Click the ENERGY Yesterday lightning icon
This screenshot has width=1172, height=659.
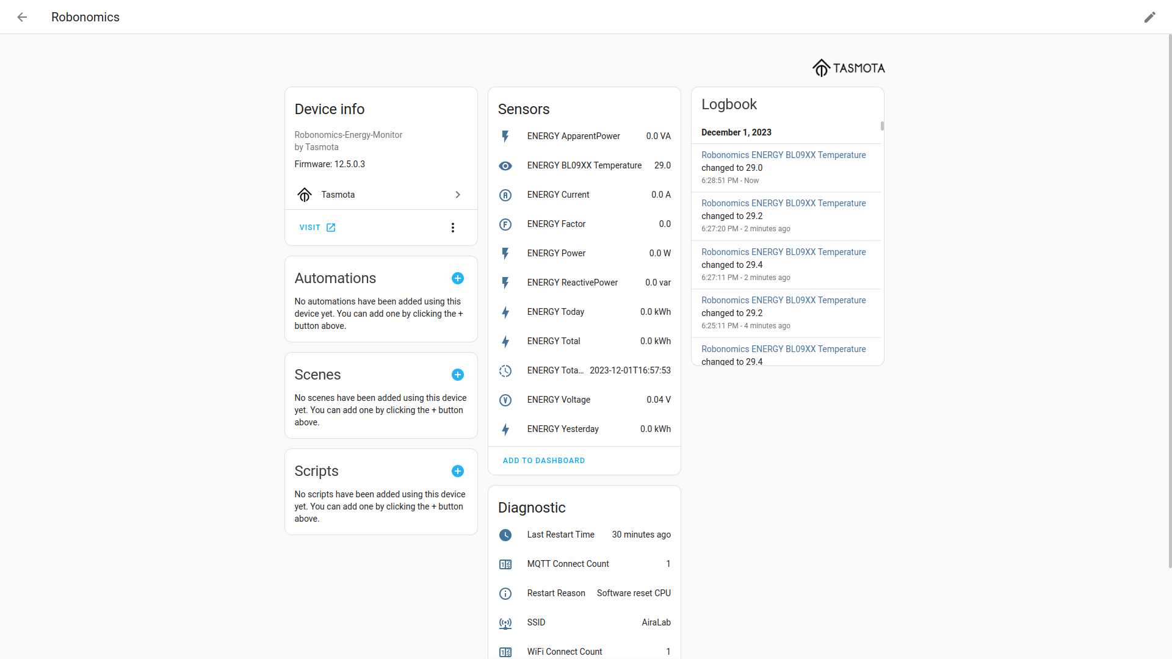pyautogui.click(x=505, y=429)
